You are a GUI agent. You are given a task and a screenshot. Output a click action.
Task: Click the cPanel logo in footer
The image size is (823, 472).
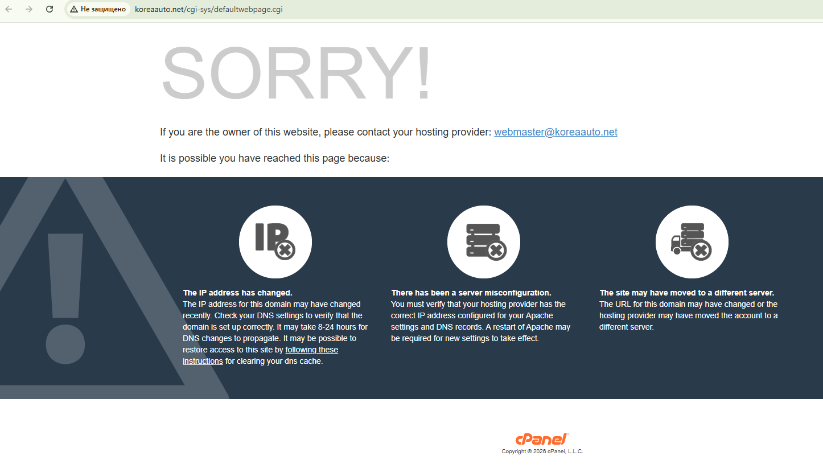coord(542,439)
